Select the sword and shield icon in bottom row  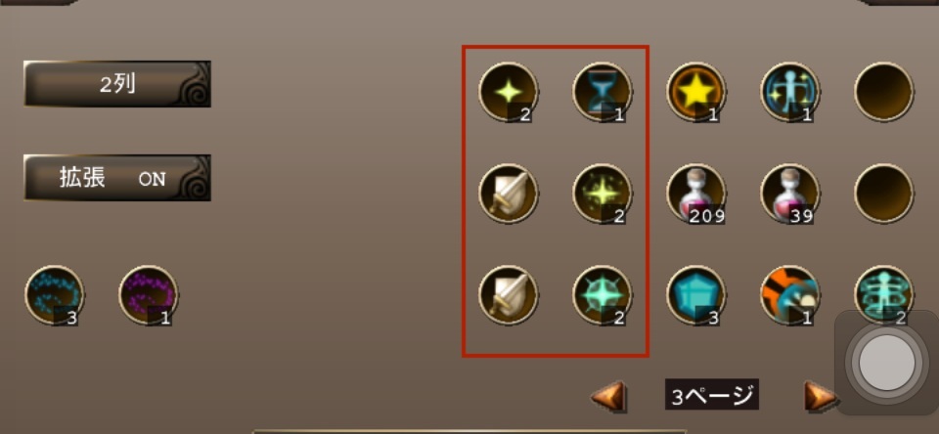point(509,295)
